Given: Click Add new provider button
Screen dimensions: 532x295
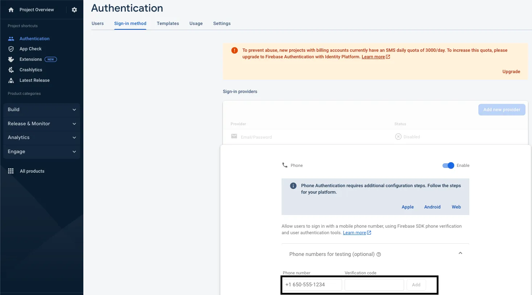Looking at the screenshot, I should (x=502, y=110).
